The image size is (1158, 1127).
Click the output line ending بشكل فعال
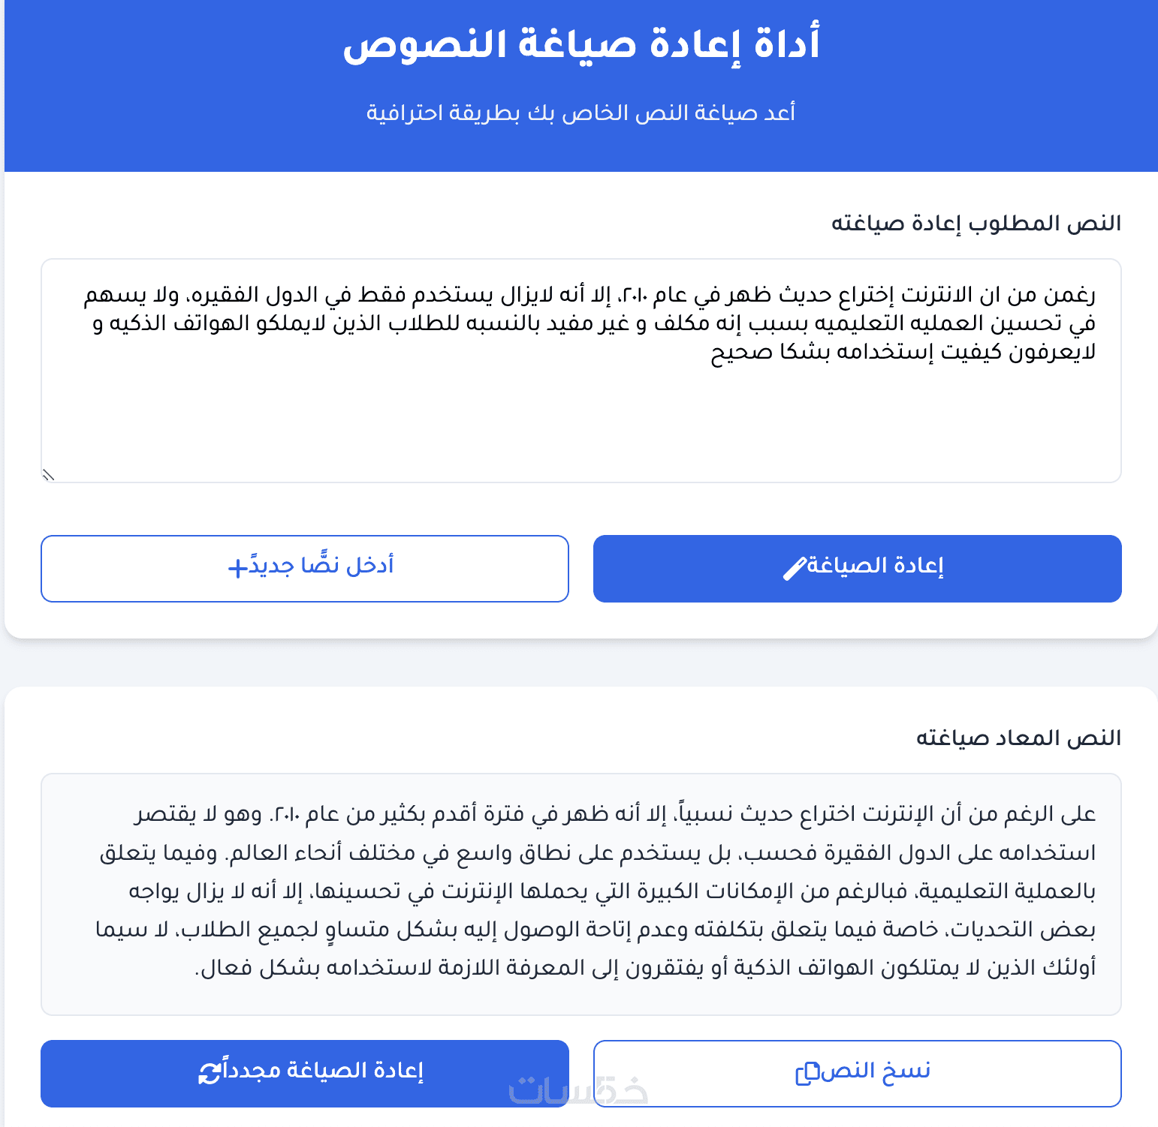(x=644, y=968)
